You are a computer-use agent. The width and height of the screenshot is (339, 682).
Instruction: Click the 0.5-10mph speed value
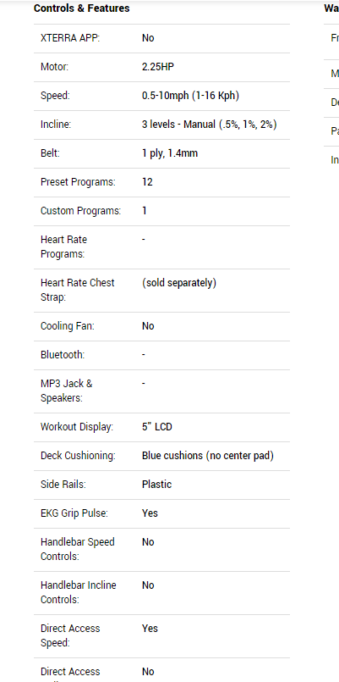click(x=190, y=96)
